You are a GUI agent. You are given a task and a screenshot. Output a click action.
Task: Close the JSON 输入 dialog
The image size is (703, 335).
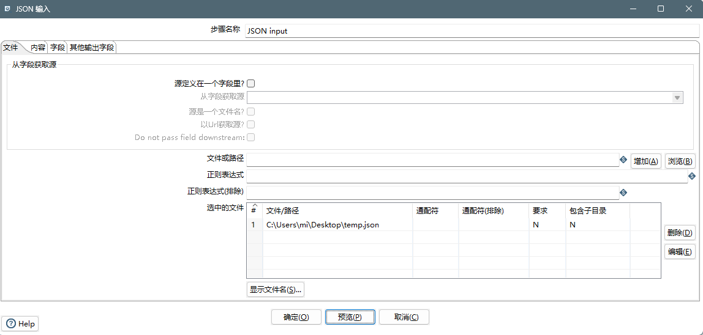pyautogui.click(x=689, y=9)
